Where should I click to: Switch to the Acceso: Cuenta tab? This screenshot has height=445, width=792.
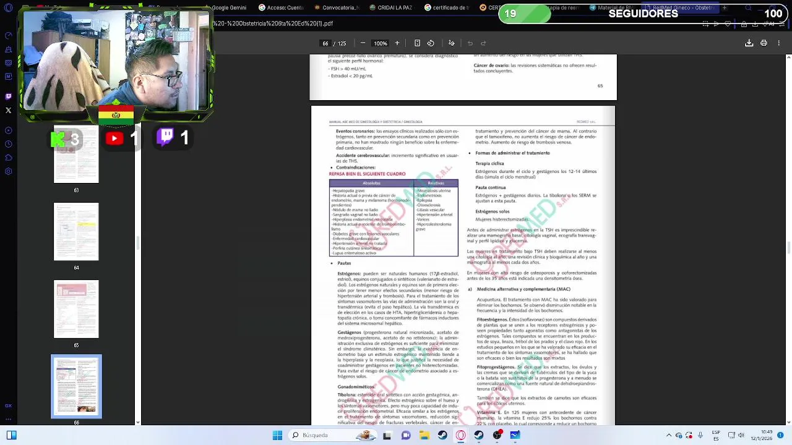tap(282, 7)
